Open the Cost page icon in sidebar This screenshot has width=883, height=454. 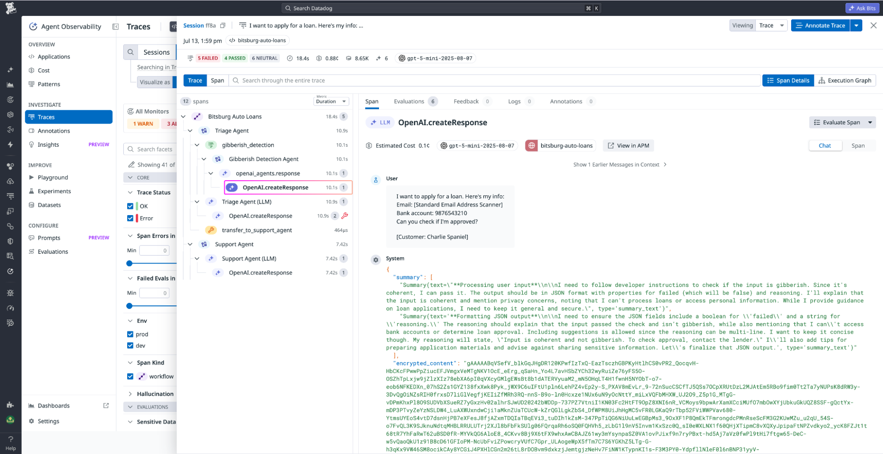(x=31, y=71)
